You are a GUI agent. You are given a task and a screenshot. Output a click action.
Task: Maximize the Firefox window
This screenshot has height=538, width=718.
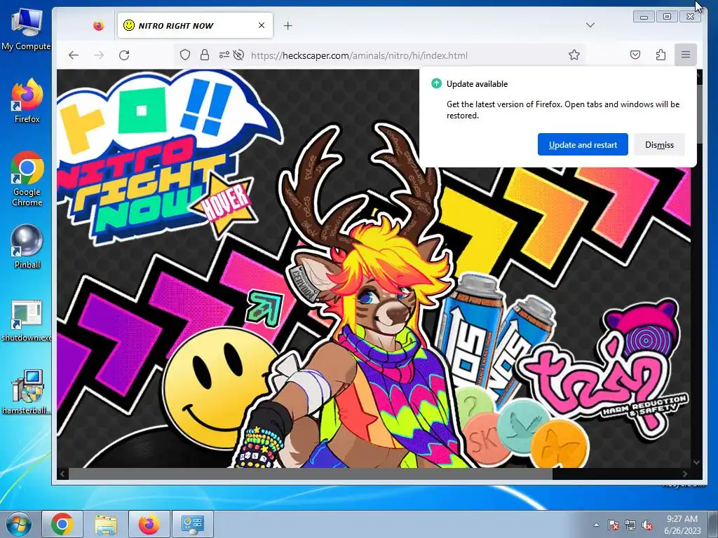coord(668,17)
